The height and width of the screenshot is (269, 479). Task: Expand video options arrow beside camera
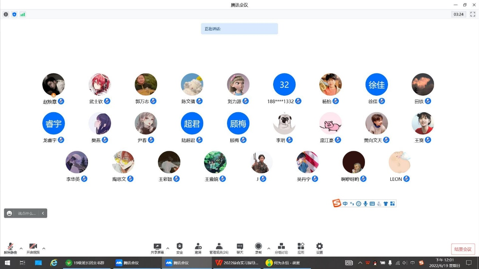(x=44, y=248)
